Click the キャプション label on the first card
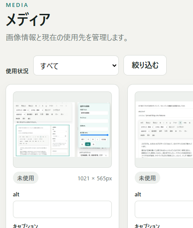 25,226
